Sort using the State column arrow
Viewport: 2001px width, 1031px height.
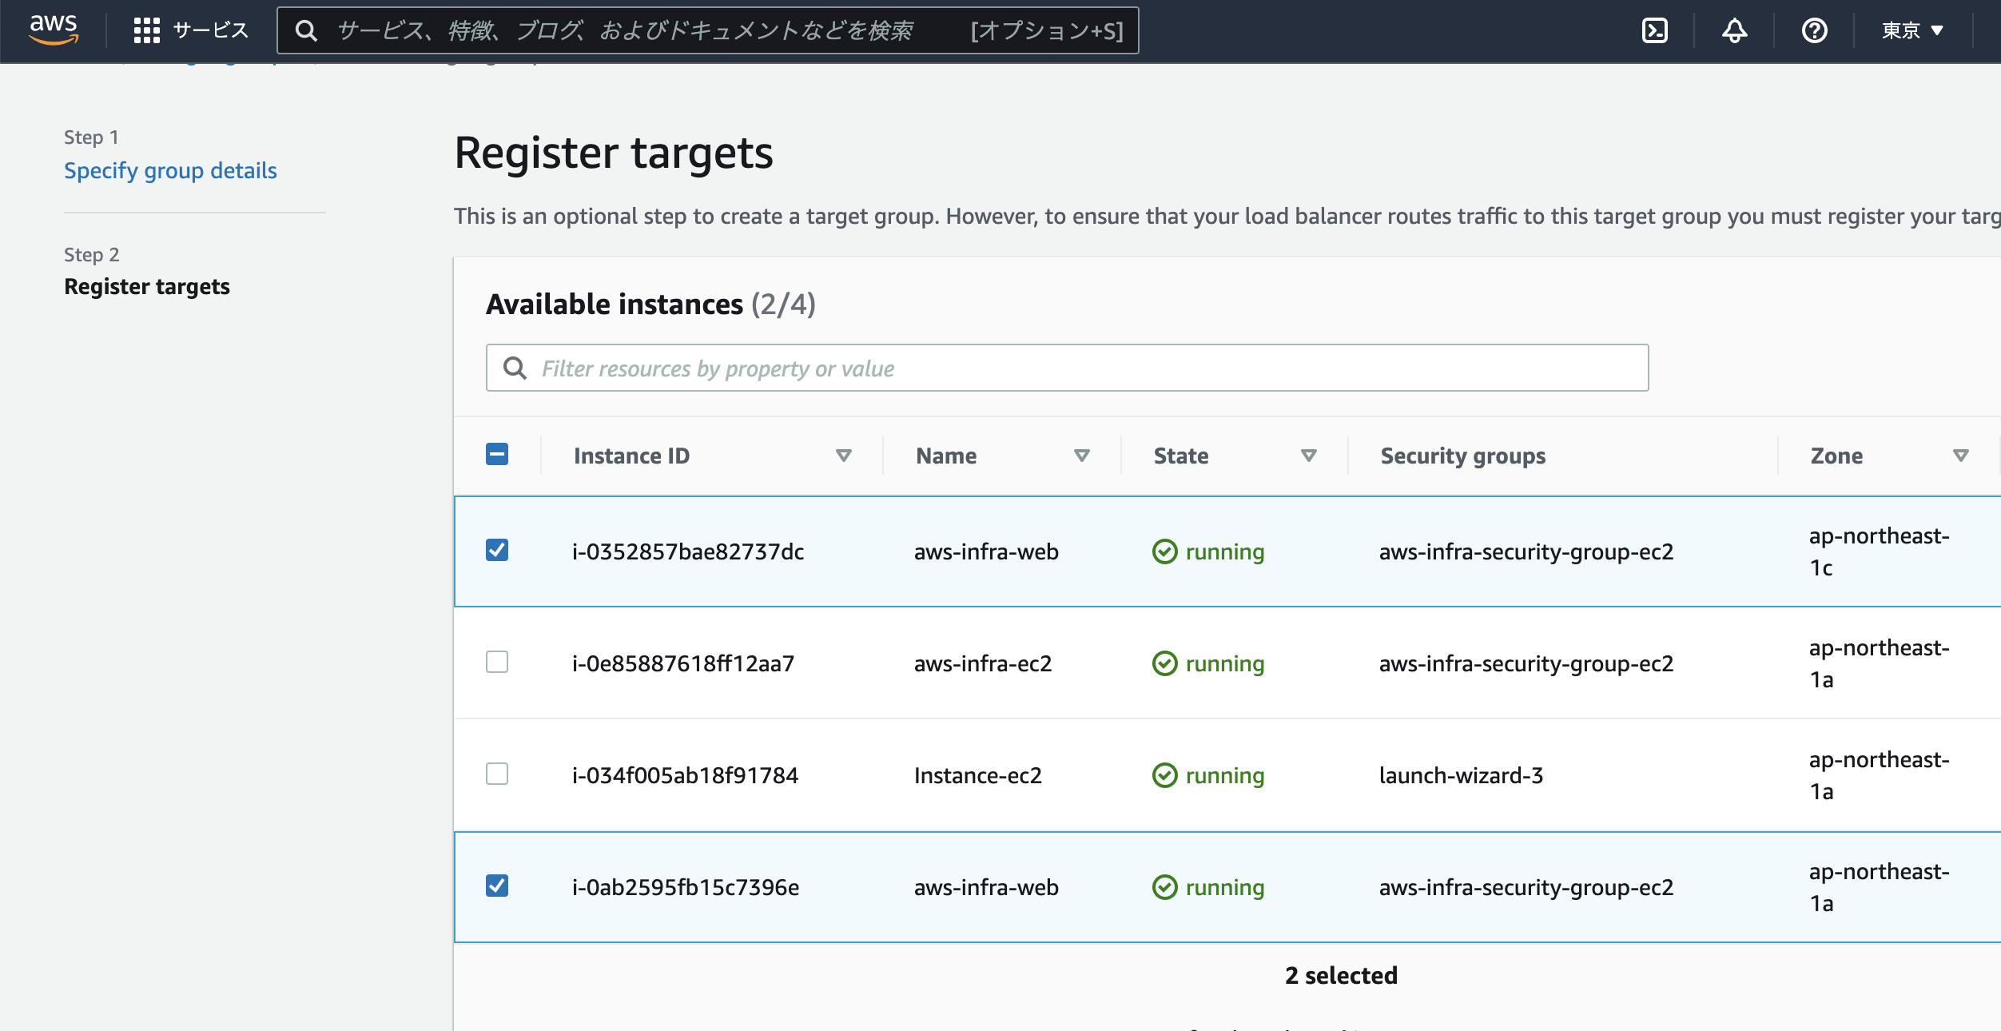click(x=1308, y=456)
